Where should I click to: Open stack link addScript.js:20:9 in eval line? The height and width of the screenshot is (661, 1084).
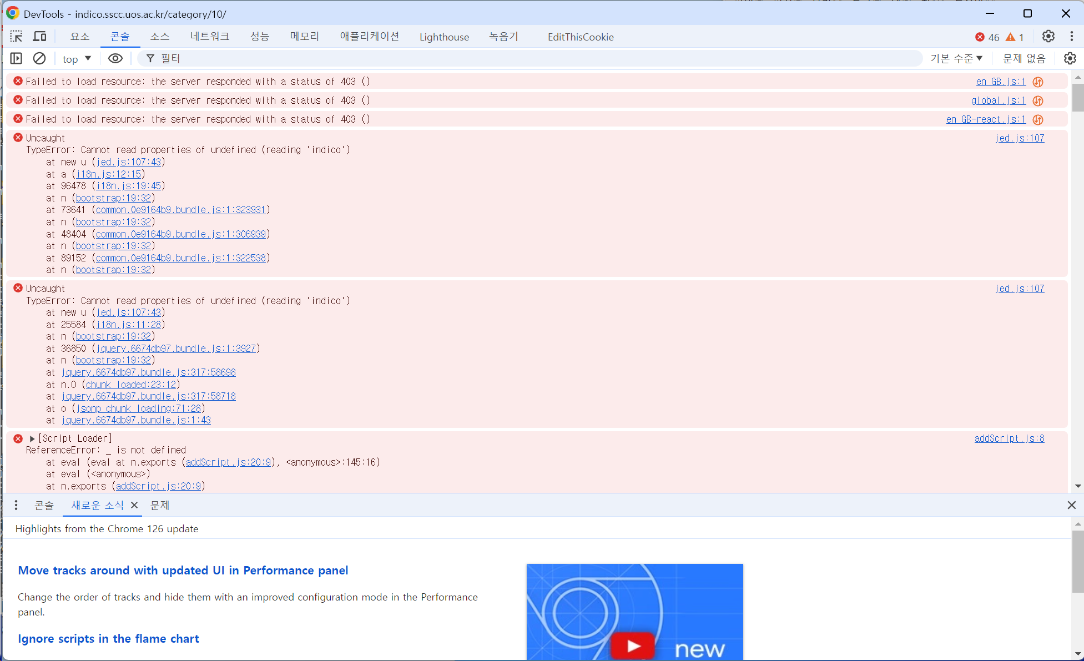(228, 462)
